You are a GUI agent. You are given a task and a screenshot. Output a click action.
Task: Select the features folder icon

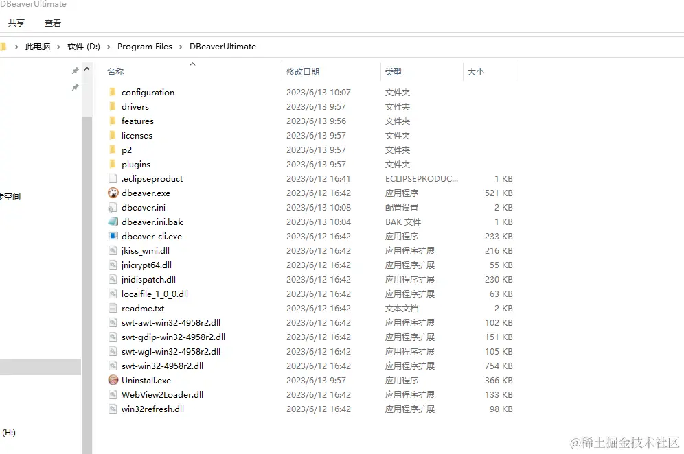click(113, 121)
